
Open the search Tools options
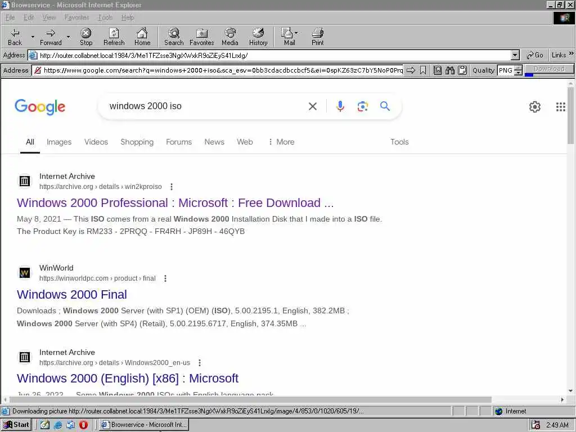tap(399, 142)
